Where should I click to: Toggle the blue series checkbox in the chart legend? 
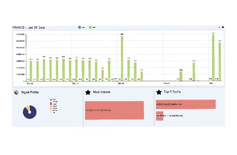tap(79, 27)
